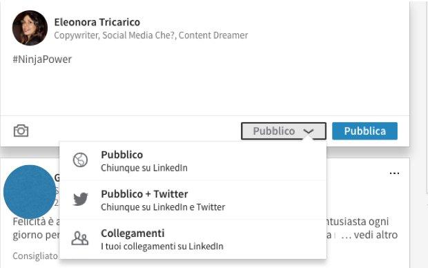Image resolution: width=428 pixels, height=268 pixels.
Task: Open the three-dots menu on the post
Action: coord(394,173)
